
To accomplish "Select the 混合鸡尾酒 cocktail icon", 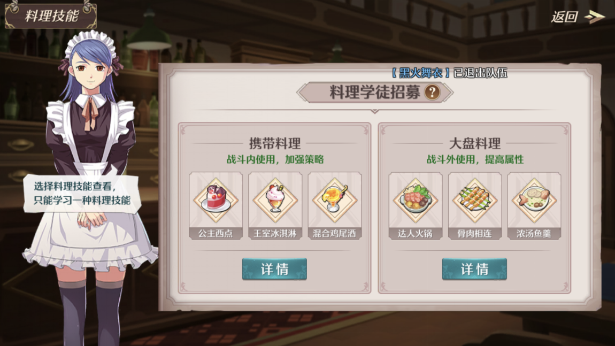I will pos(335,199).
